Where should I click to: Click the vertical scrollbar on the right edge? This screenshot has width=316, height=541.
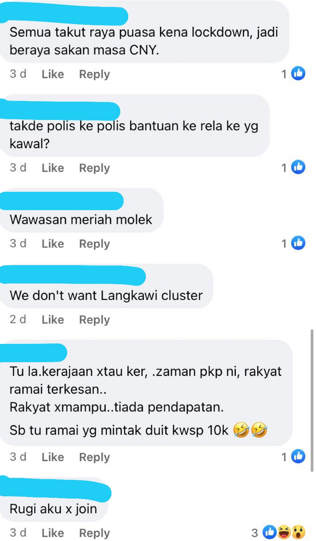pyautogui.click(x=312, y=400)
